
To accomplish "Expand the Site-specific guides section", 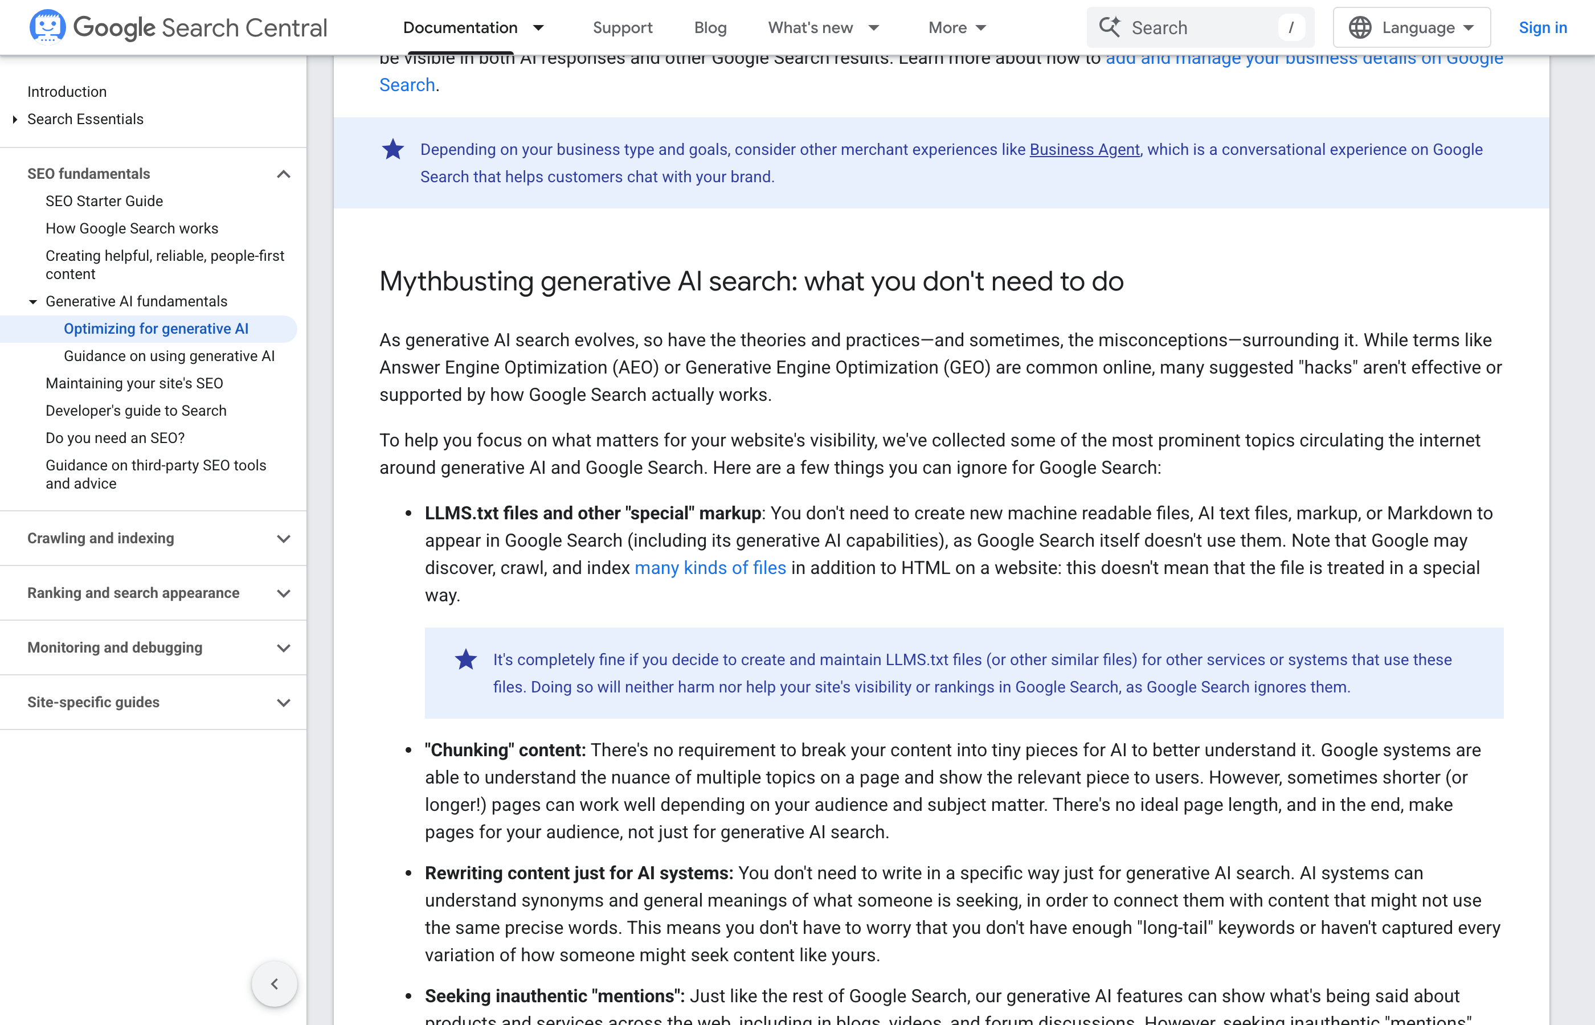I will [284, 702].
